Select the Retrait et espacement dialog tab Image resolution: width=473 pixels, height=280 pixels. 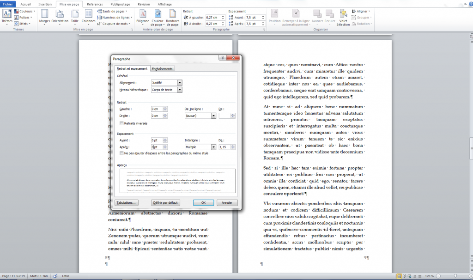132,68
